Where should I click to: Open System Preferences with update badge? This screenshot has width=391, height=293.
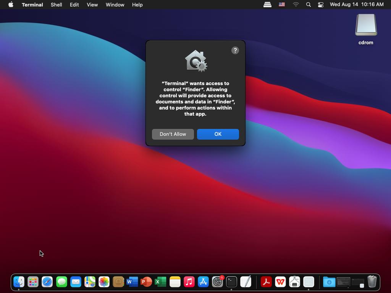pyautogui.click(x=217, y=282)
